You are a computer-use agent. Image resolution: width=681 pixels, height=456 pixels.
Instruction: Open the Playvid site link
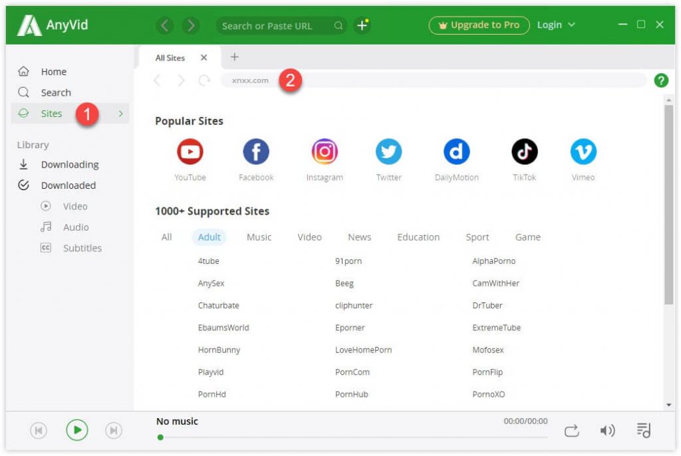point(211,372)
